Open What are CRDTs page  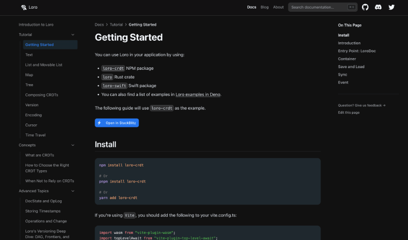tap(40, 155)
